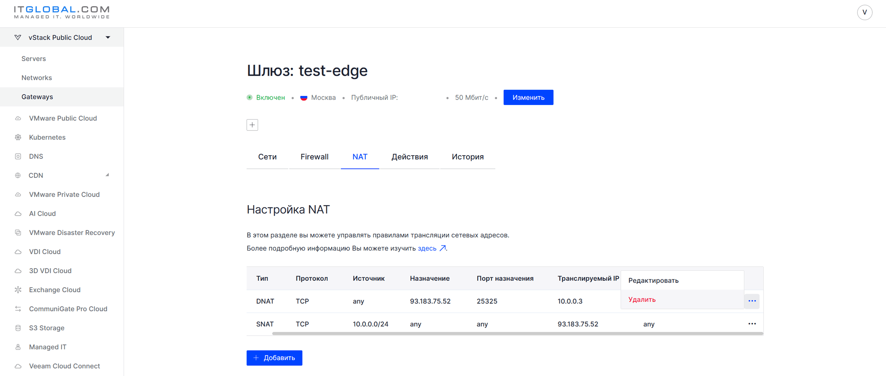Click the Изменить button
The image size is (886, 376).
[528, 97]
